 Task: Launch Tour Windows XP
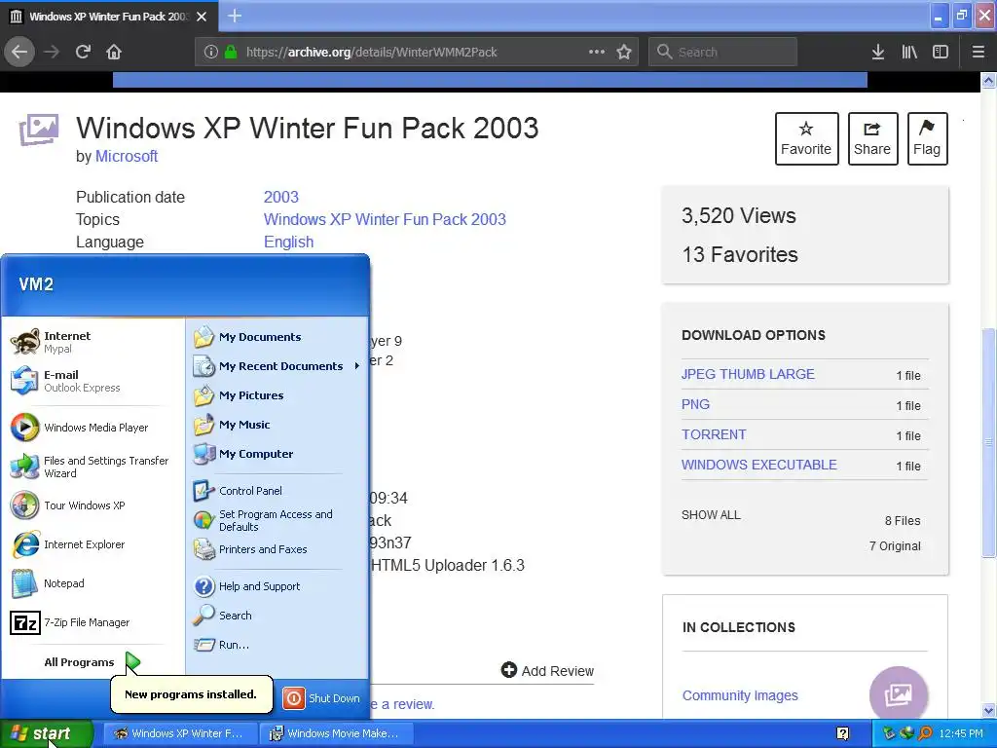pyautogui.click(x=92, y=505)
